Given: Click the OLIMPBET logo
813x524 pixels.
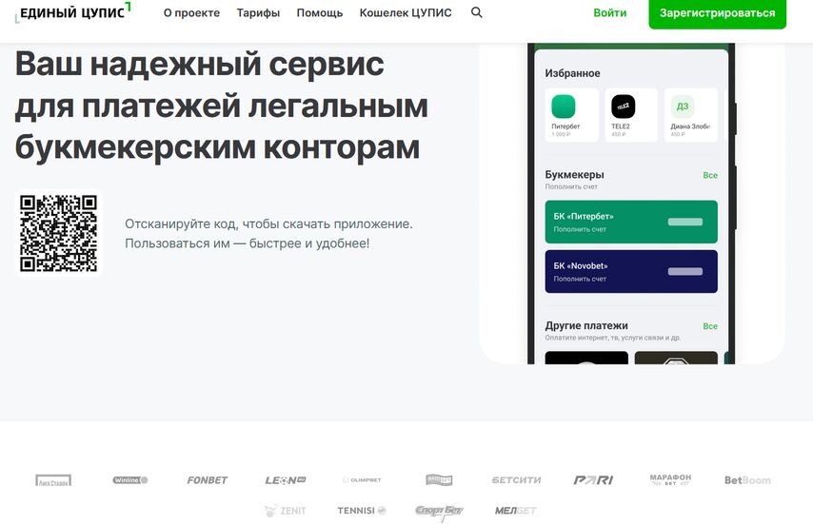Looking at the screenshot, I should 362,480.
